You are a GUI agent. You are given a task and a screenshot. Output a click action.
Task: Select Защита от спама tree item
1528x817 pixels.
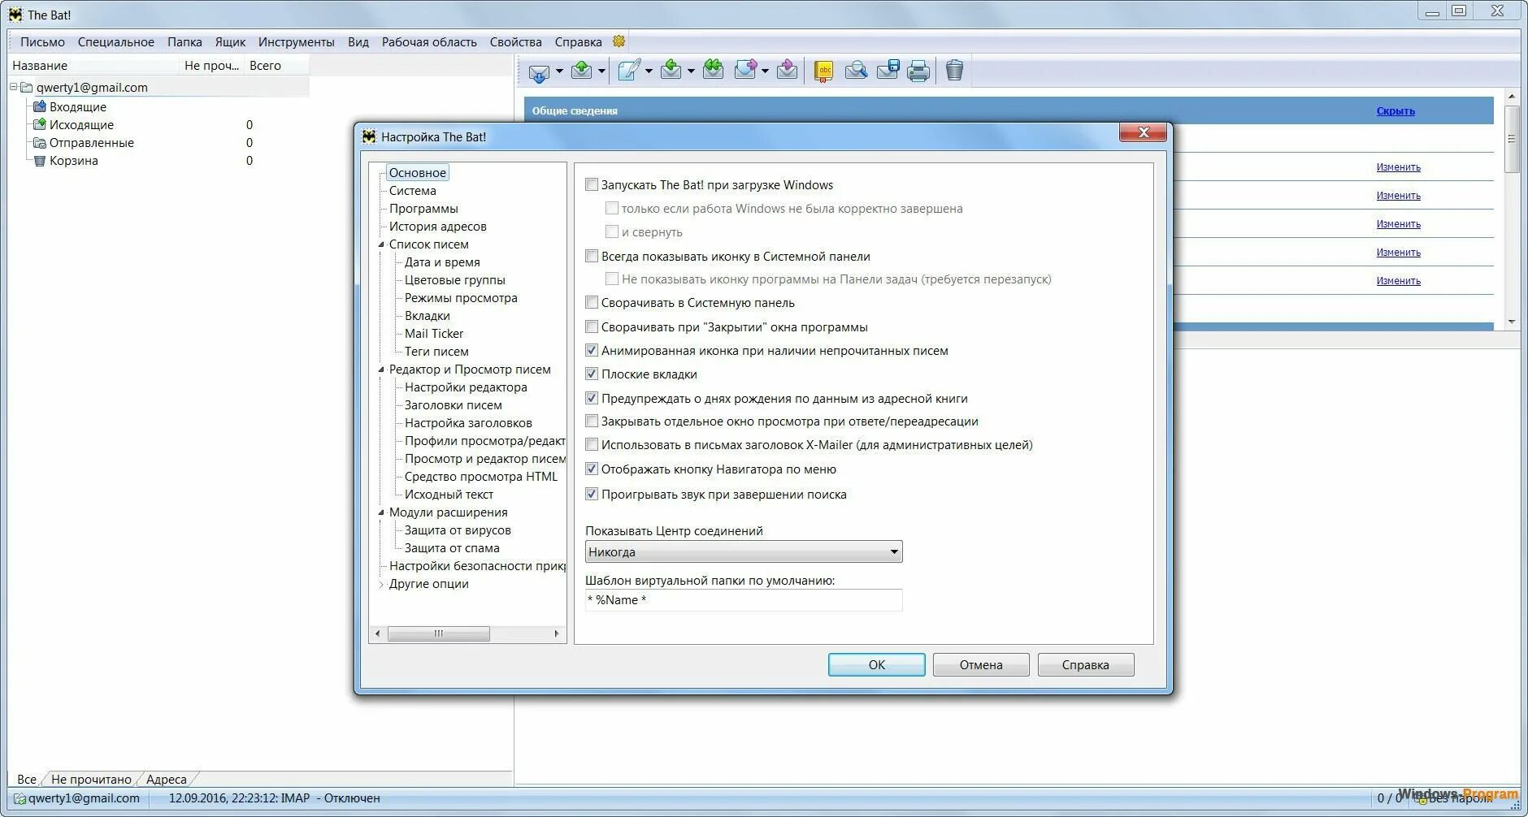(x=452, y=548)
